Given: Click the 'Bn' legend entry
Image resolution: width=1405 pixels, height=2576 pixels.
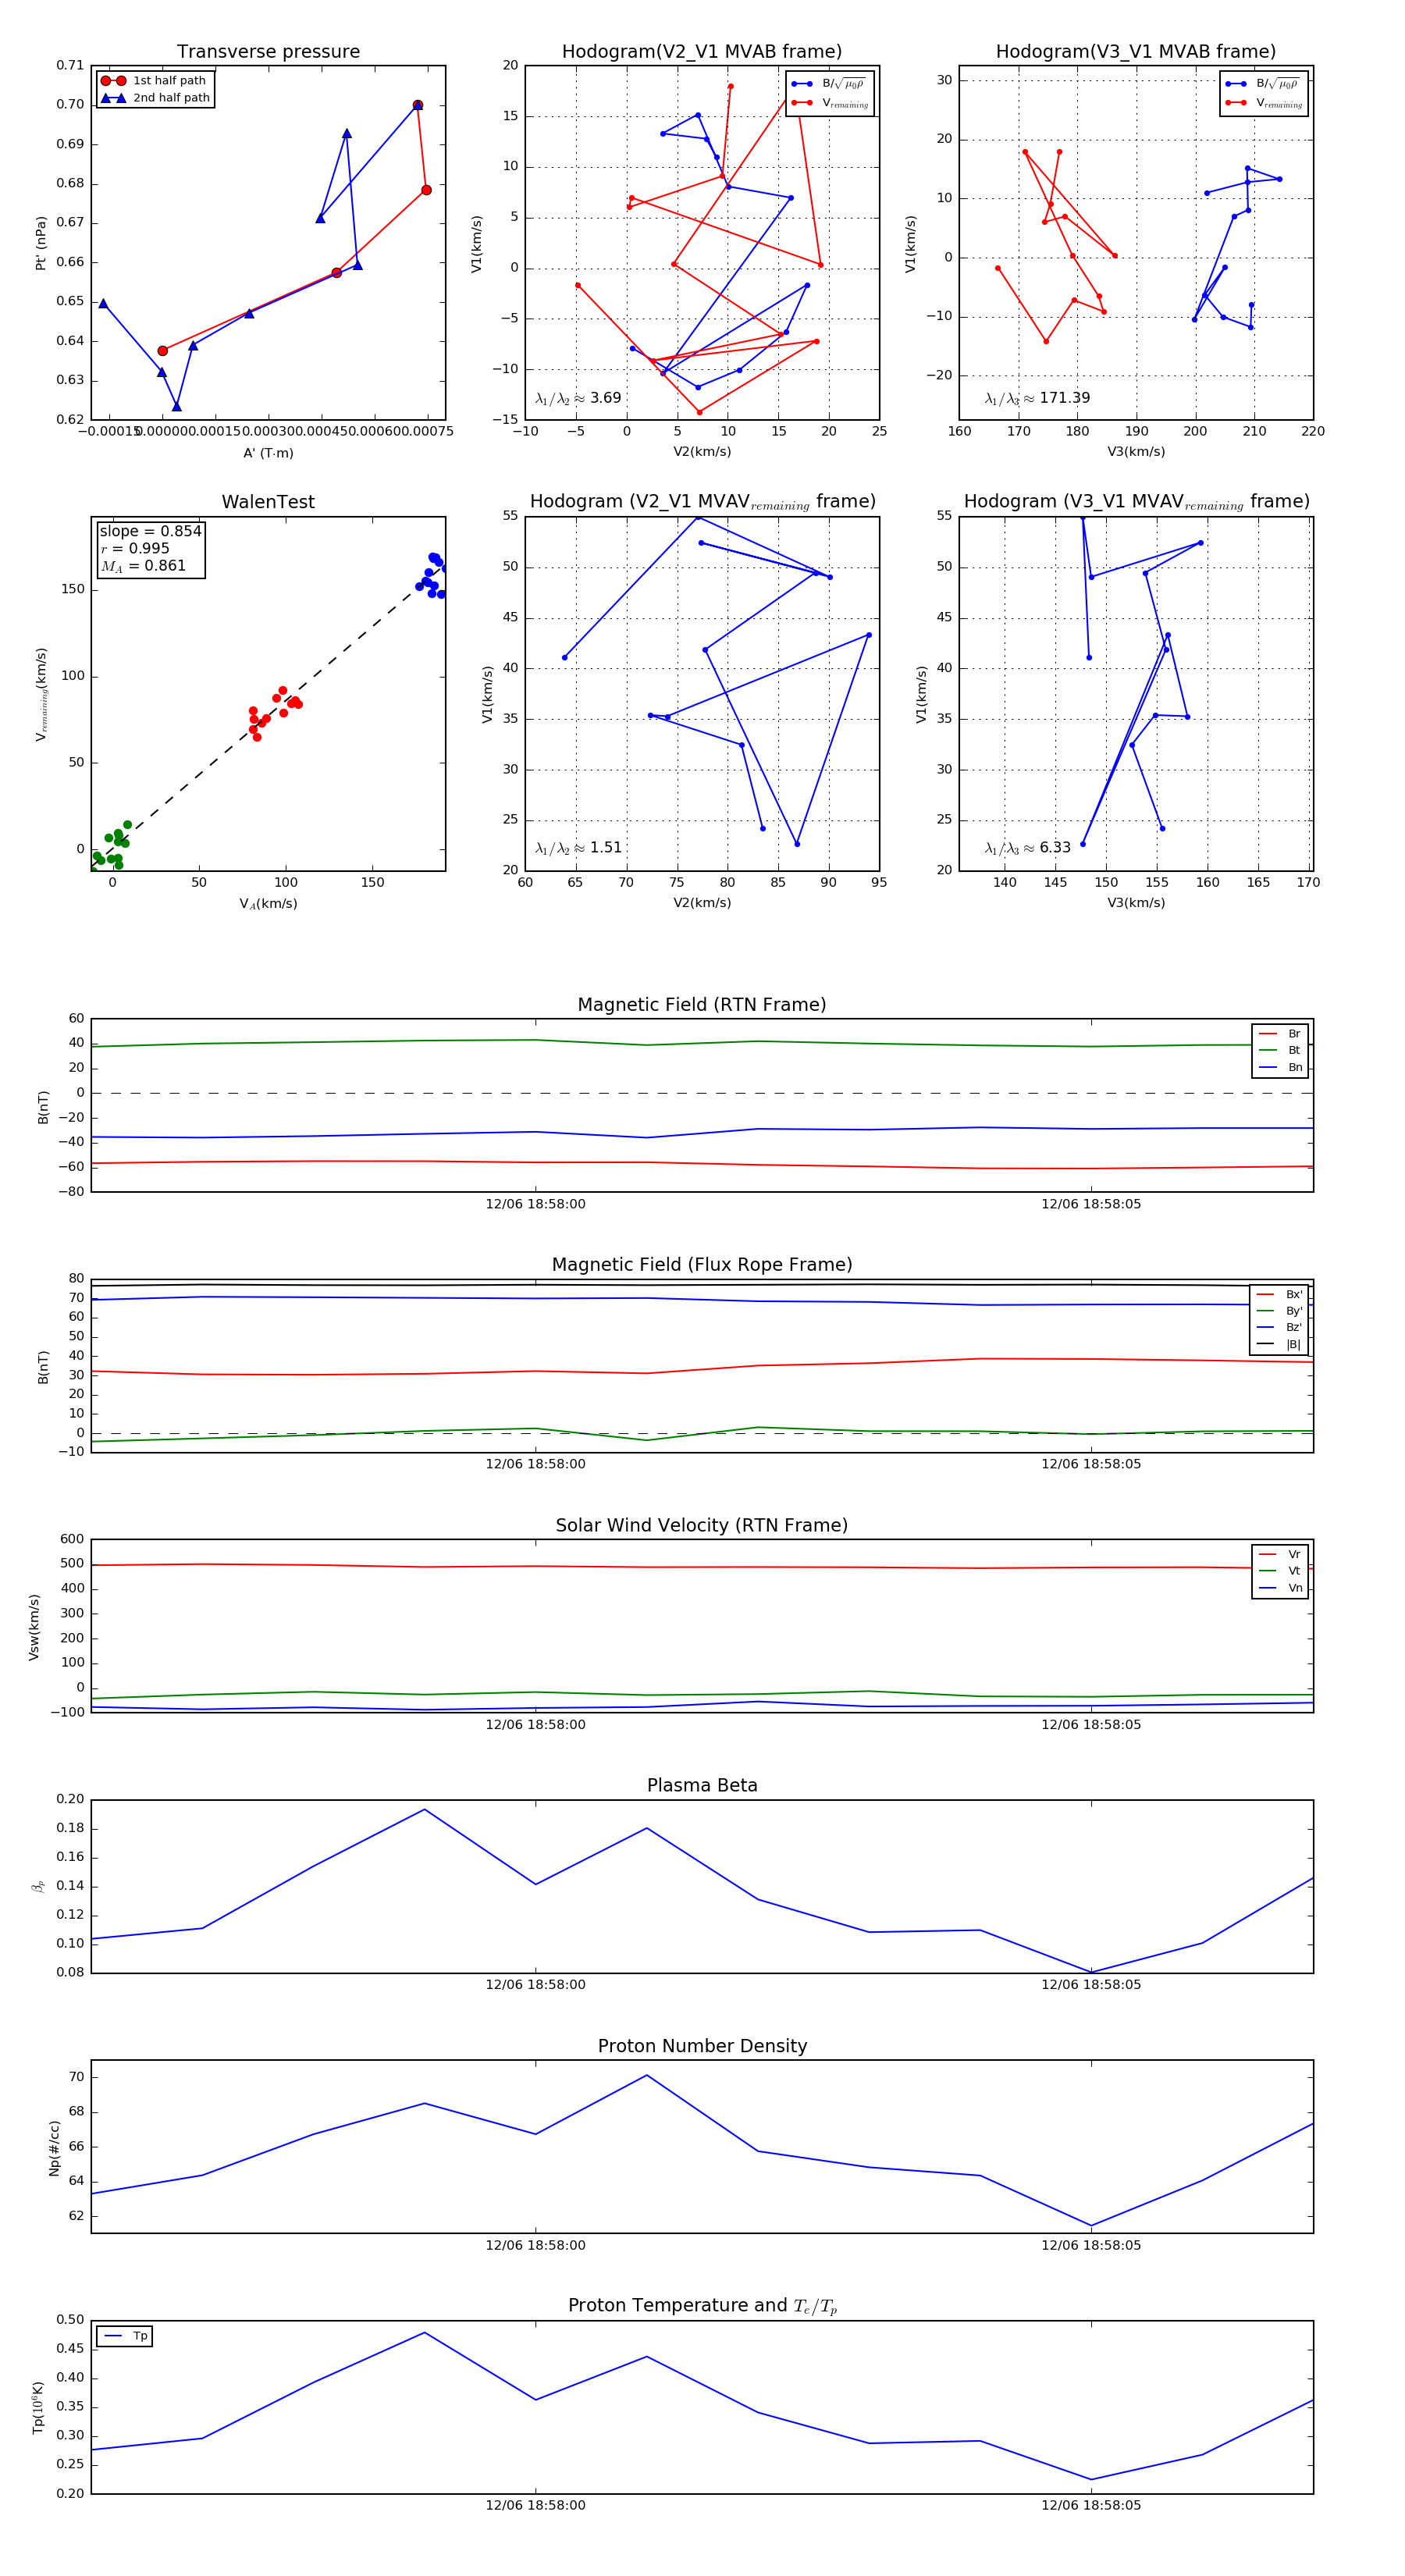Looking at the screenshot, I should point(1280,1068).
